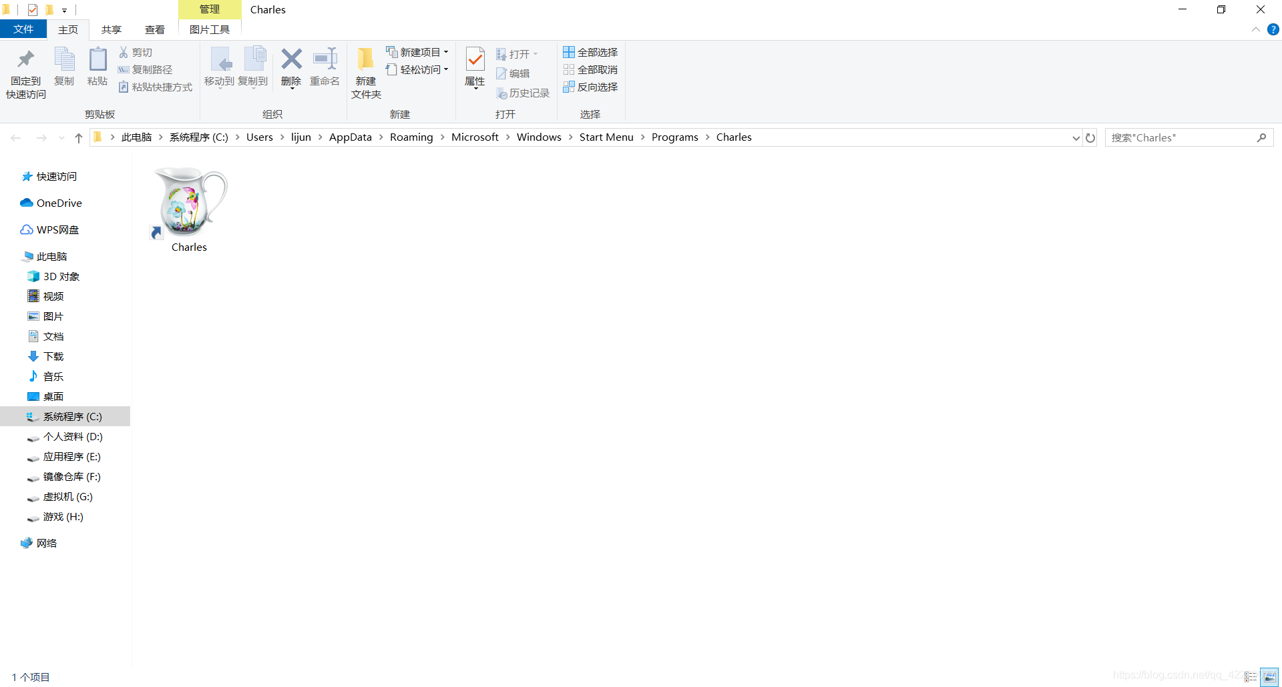Click the Back navigation arrow
This screenshot has height=687, width=1282.
tap(16, 138)
